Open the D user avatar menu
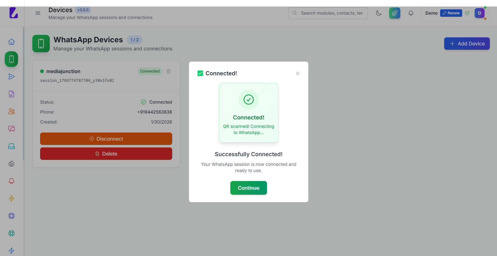The image size is (497, 256). click(479, 13)
